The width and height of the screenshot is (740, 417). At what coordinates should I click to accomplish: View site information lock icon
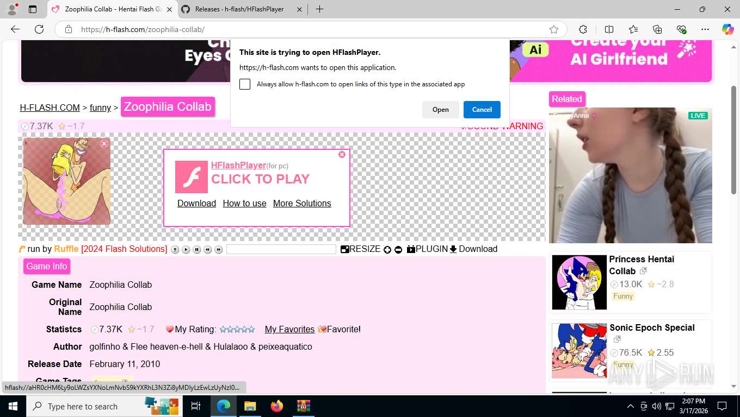point(69,29)
